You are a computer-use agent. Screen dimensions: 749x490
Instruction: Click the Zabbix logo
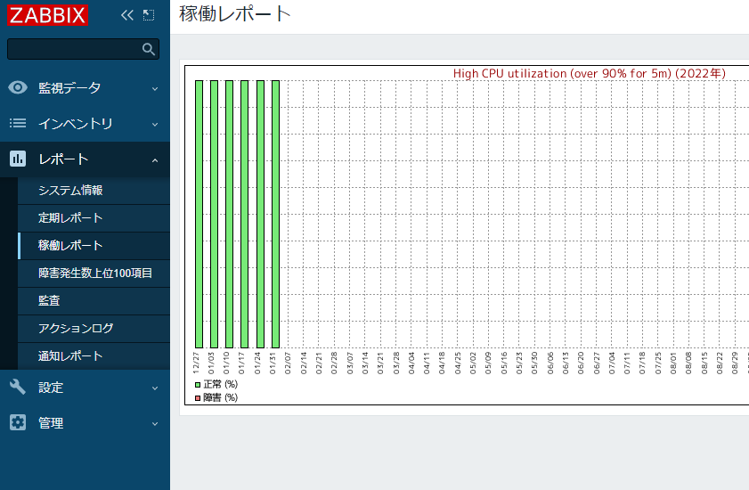click(x=48, y=15)
